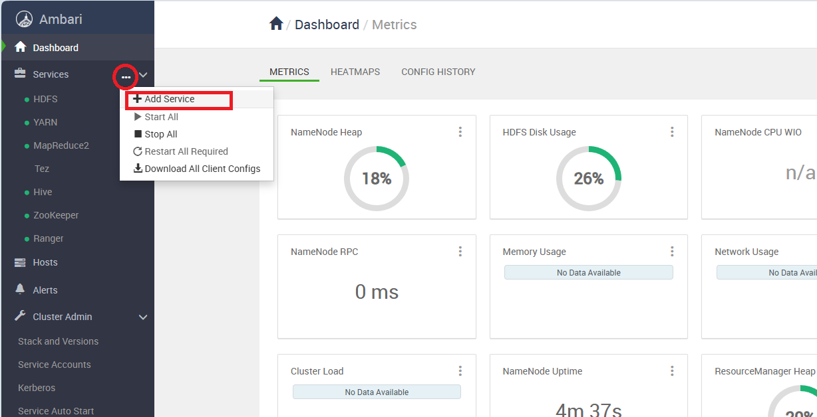Click the Dashboard breadcrumb link
This screenshot has width=817, height=417.
[x=327, y=25]
